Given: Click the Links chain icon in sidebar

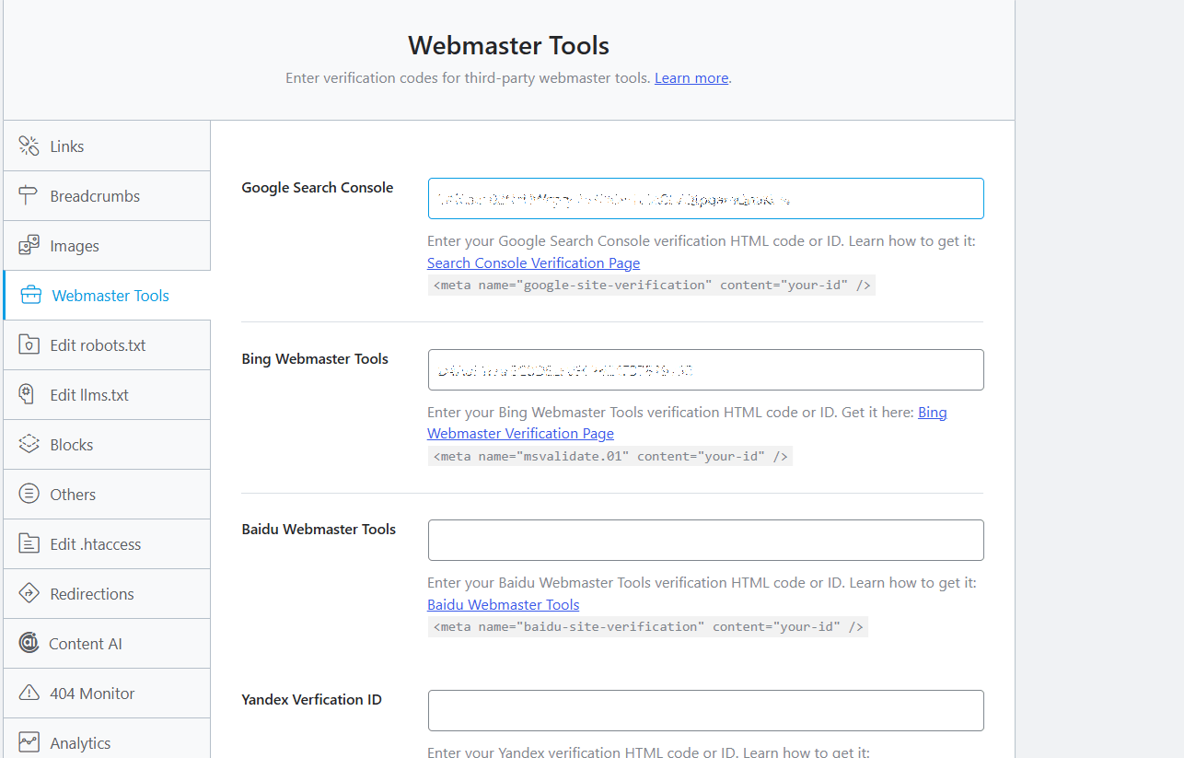Looking at the screenshot, I should (x=29, y=146).
